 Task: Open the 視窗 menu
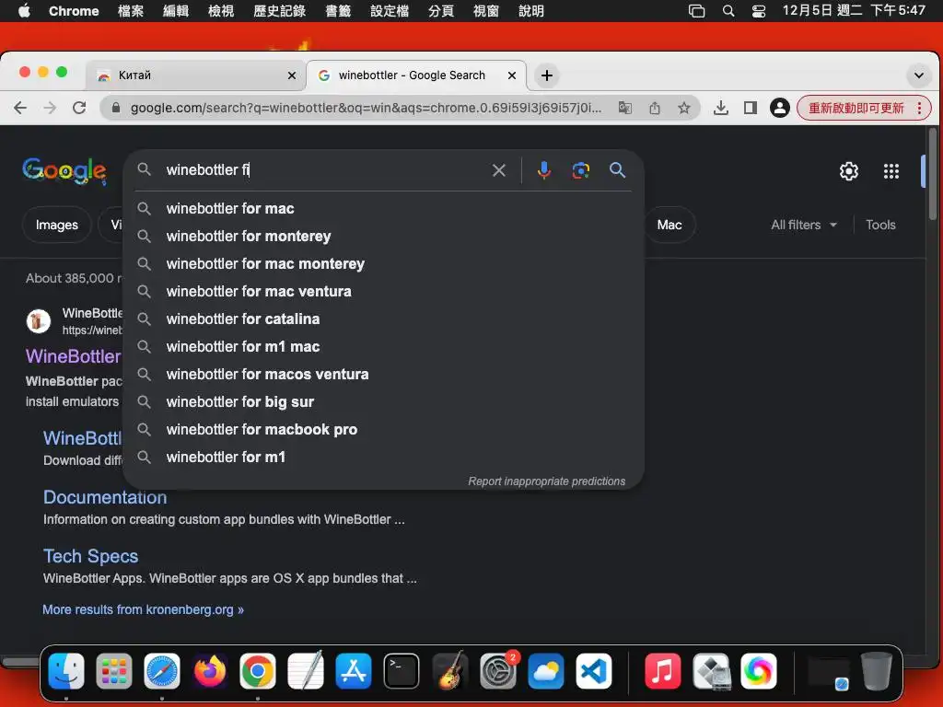click(x=486, y=11)
